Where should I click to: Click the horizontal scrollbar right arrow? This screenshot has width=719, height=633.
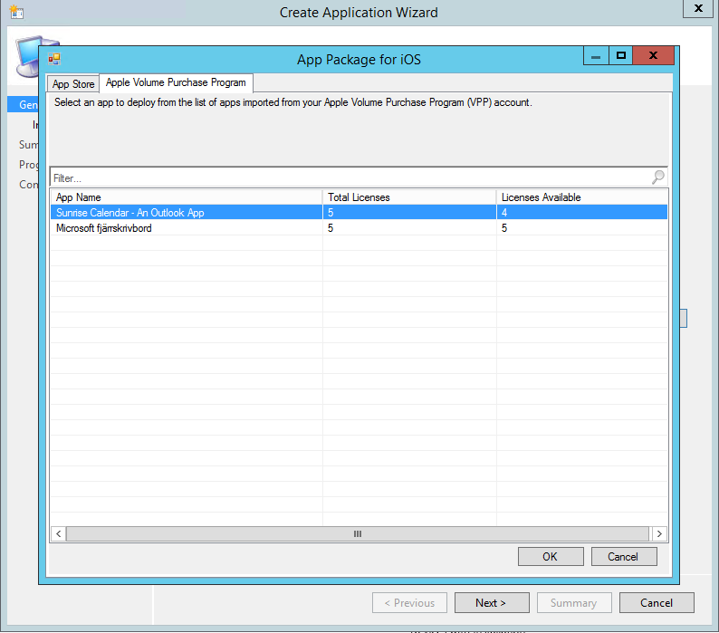click(x=659, y=534)
